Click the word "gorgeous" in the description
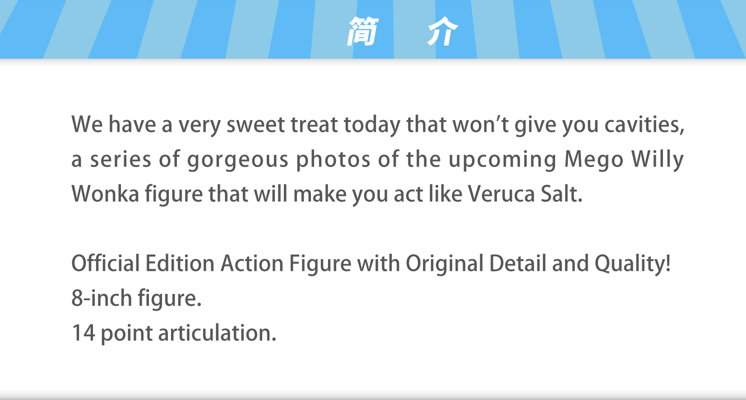Image resolution: width=746 pixels, height=400 pixels. tap(238, 160)
